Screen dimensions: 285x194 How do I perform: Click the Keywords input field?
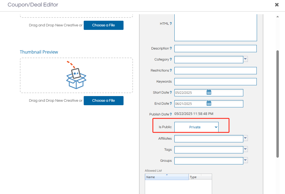pos(215,82)
